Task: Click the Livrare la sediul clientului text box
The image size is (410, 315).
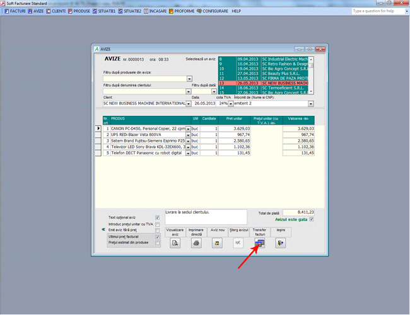Action: [x=206, y=217]
